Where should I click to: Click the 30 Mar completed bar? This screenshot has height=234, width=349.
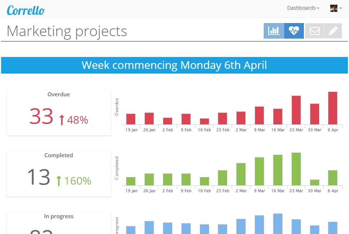315,182
